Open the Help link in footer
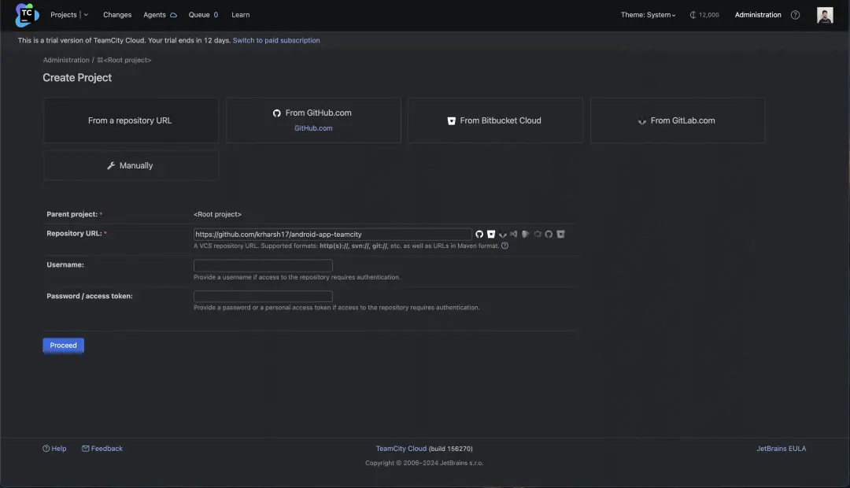 [58, 449]
